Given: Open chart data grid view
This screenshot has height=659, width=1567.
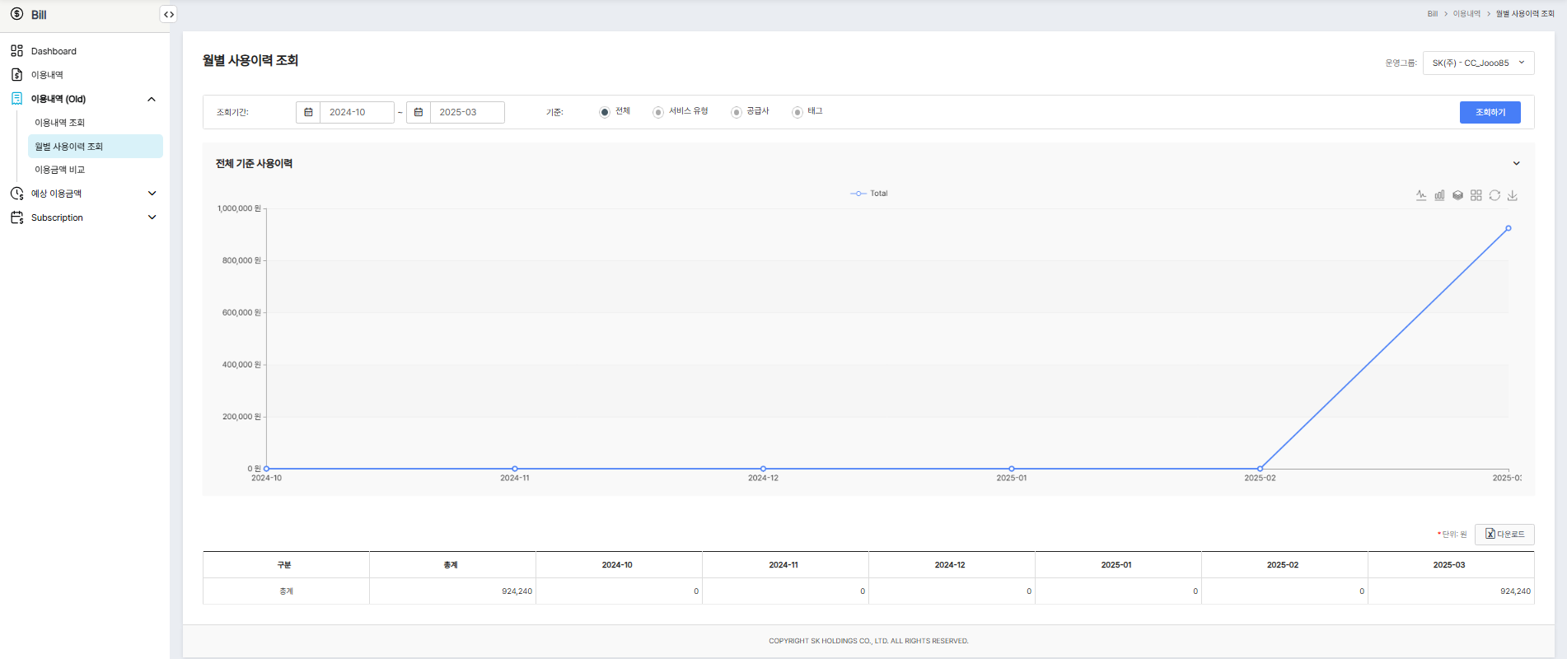Looking at the screenshot, I should point(1476,195).
